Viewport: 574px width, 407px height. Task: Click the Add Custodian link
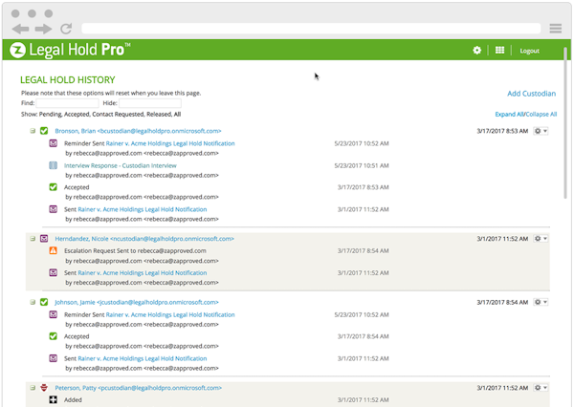pos(531,94)
